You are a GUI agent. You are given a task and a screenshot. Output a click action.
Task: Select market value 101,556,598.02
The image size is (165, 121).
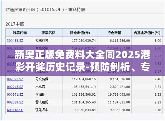84,95
